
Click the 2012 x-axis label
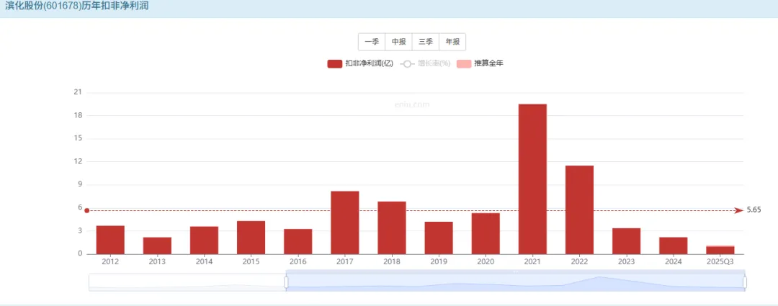(110, 261)
